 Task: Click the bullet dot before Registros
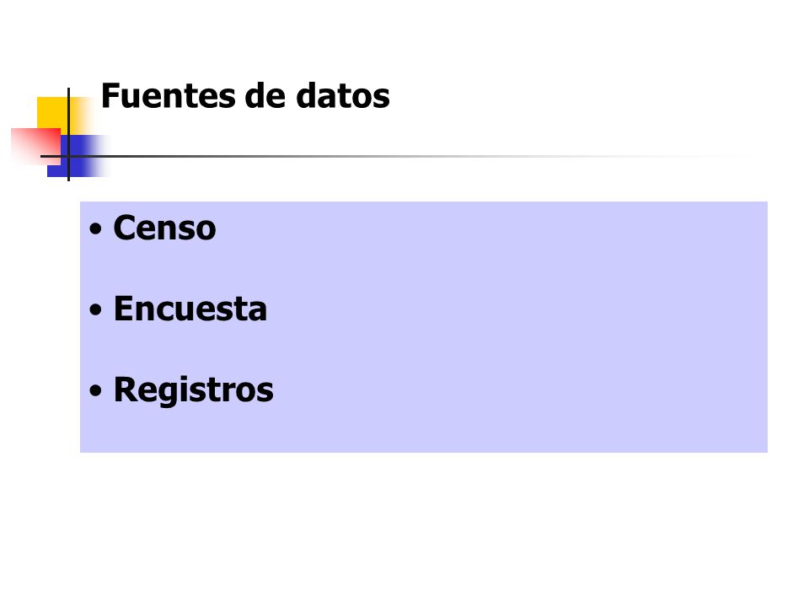click(x=95, y=390)
